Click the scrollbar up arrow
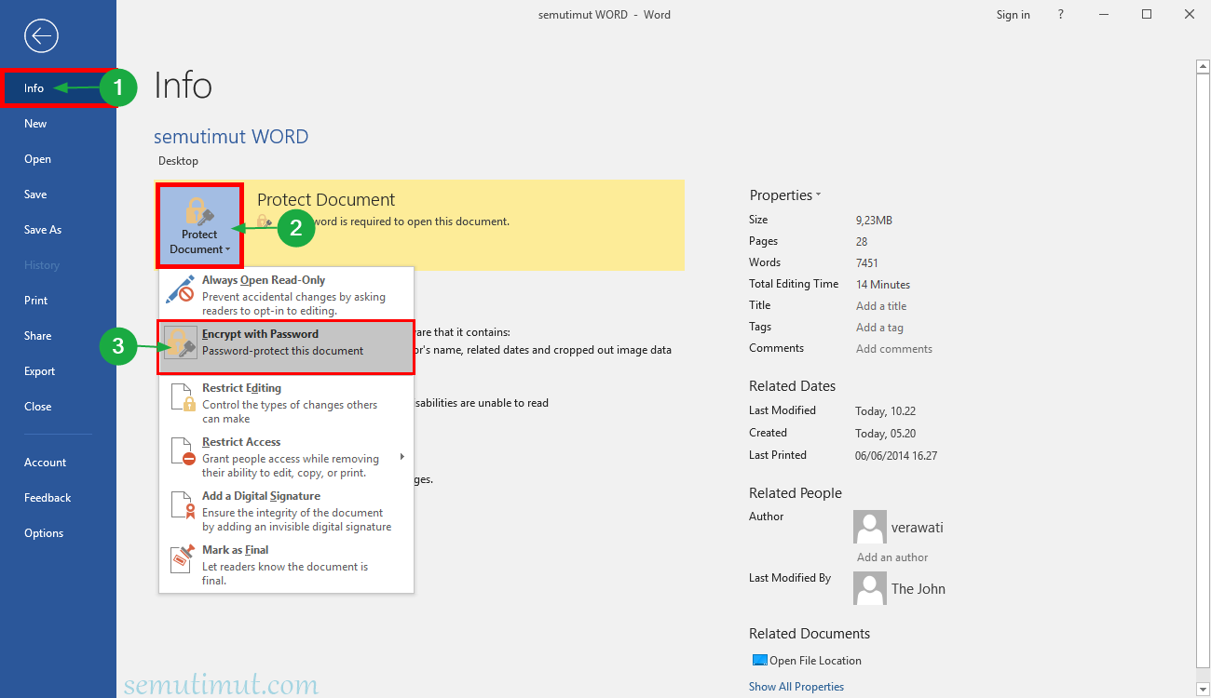The image size is (1211, 698). pos(1203,67)
